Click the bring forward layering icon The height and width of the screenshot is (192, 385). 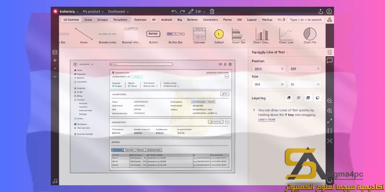click(298, 98)
